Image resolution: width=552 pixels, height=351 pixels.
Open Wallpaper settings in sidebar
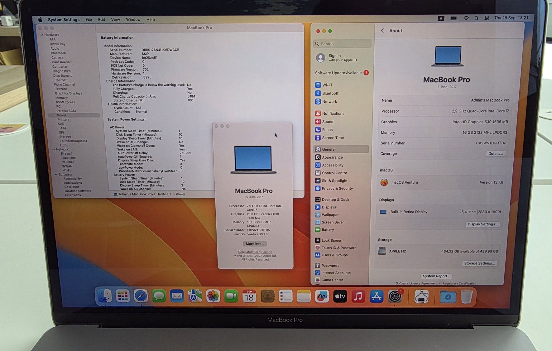coord(327,215)
